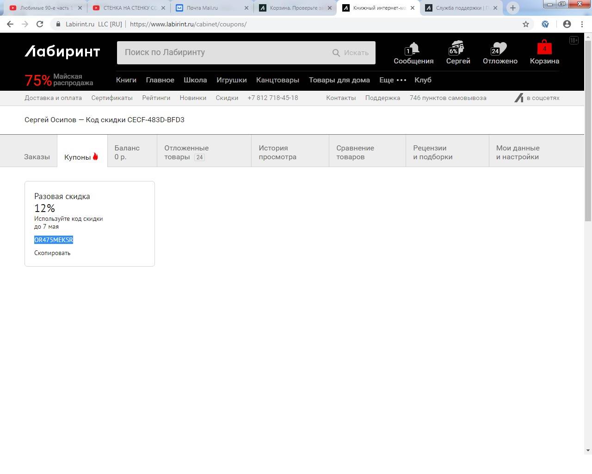592x474 pixels.
Task: Open a new browser tab
Action: coord(512,8)
